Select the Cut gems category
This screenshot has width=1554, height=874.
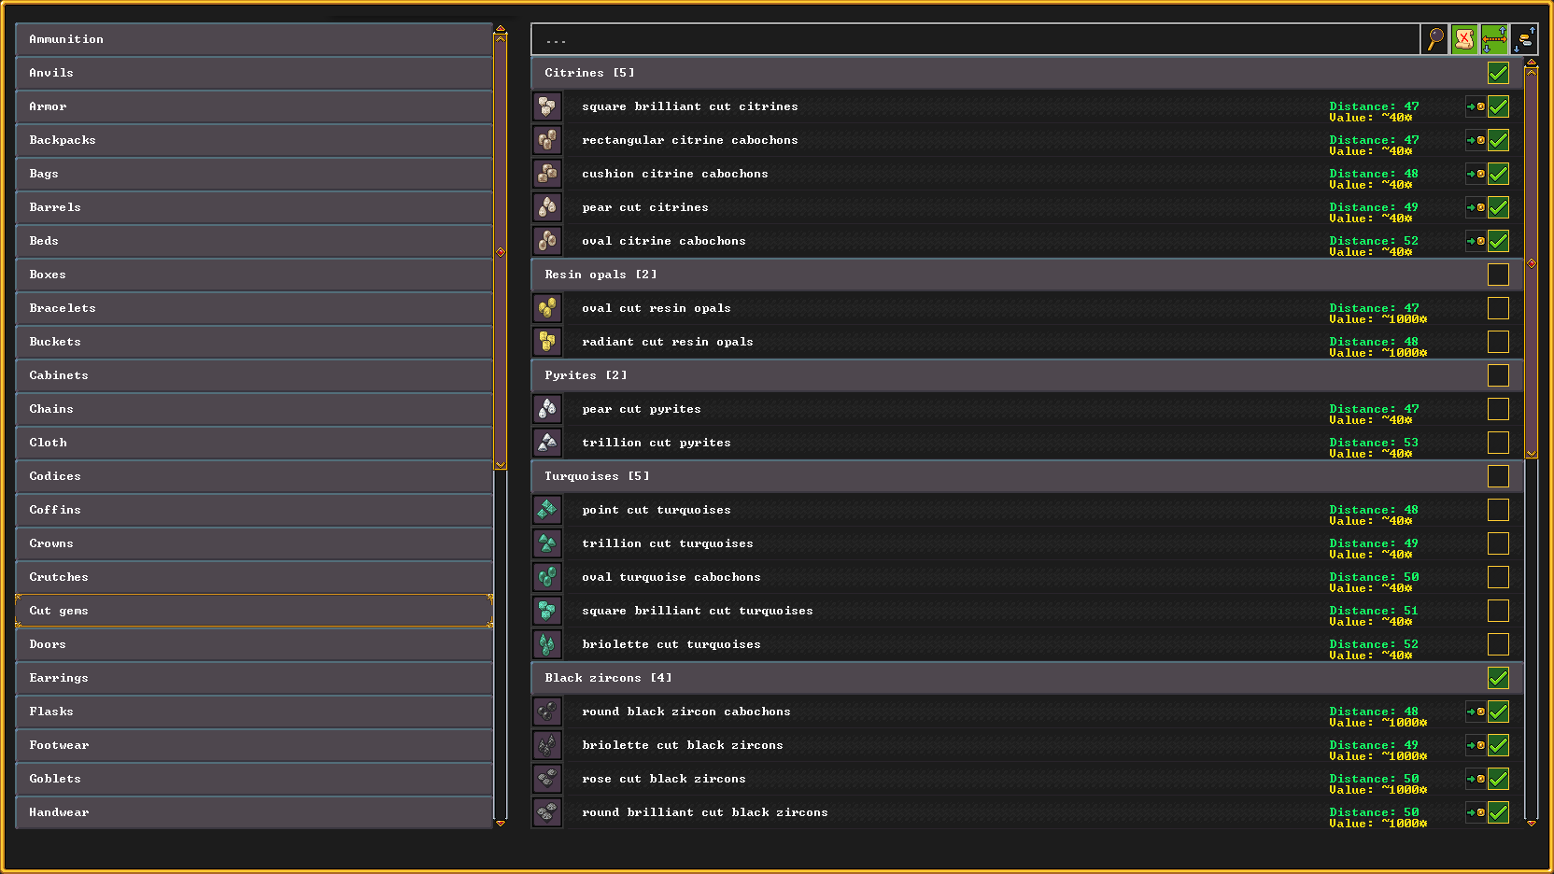[x=254, y=611]
